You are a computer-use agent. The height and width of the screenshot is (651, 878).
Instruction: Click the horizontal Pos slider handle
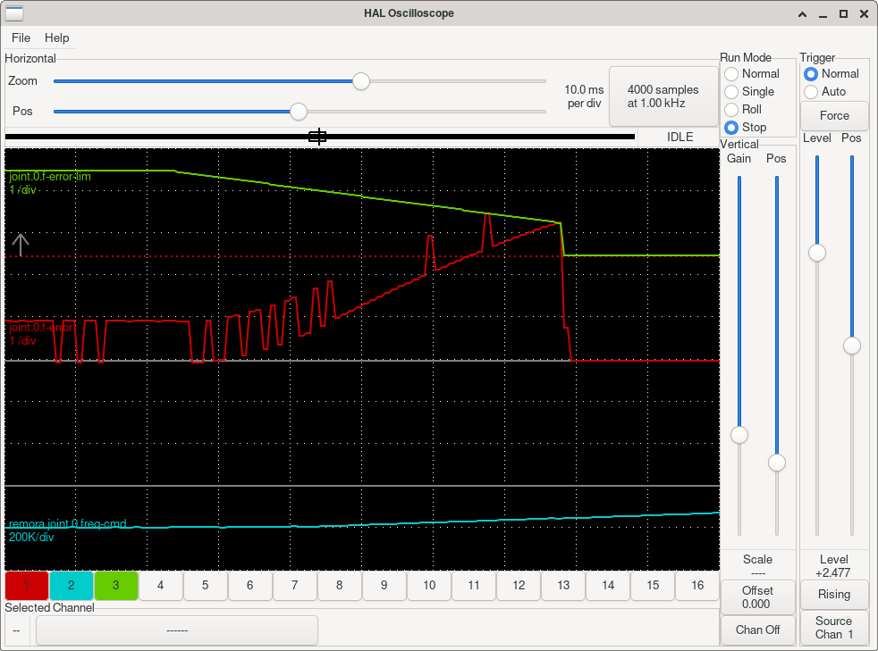point(299,112)
